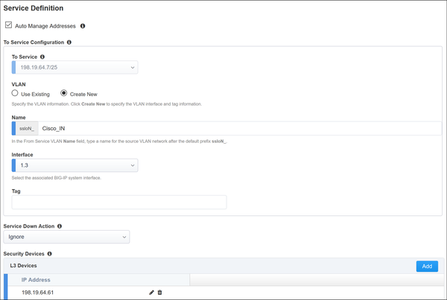This screenshot has width=447, height=300.
Task: Open Service Down Action Ignore dropdown
Action: [66, 237]
